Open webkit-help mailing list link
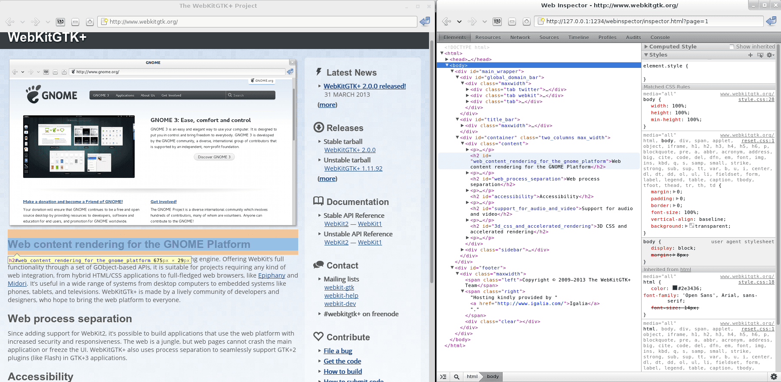 [x=341, y=296]
